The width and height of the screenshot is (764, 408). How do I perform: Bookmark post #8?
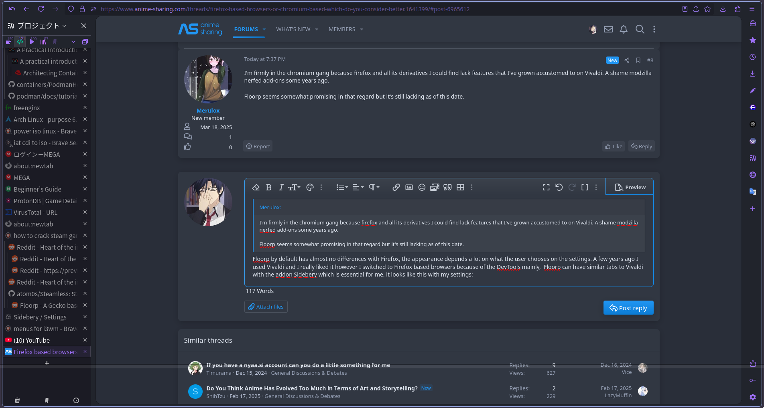click(638, 60)
